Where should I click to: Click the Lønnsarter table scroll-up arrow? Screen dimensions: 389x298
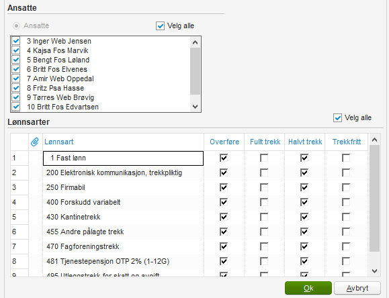point(375,140)
